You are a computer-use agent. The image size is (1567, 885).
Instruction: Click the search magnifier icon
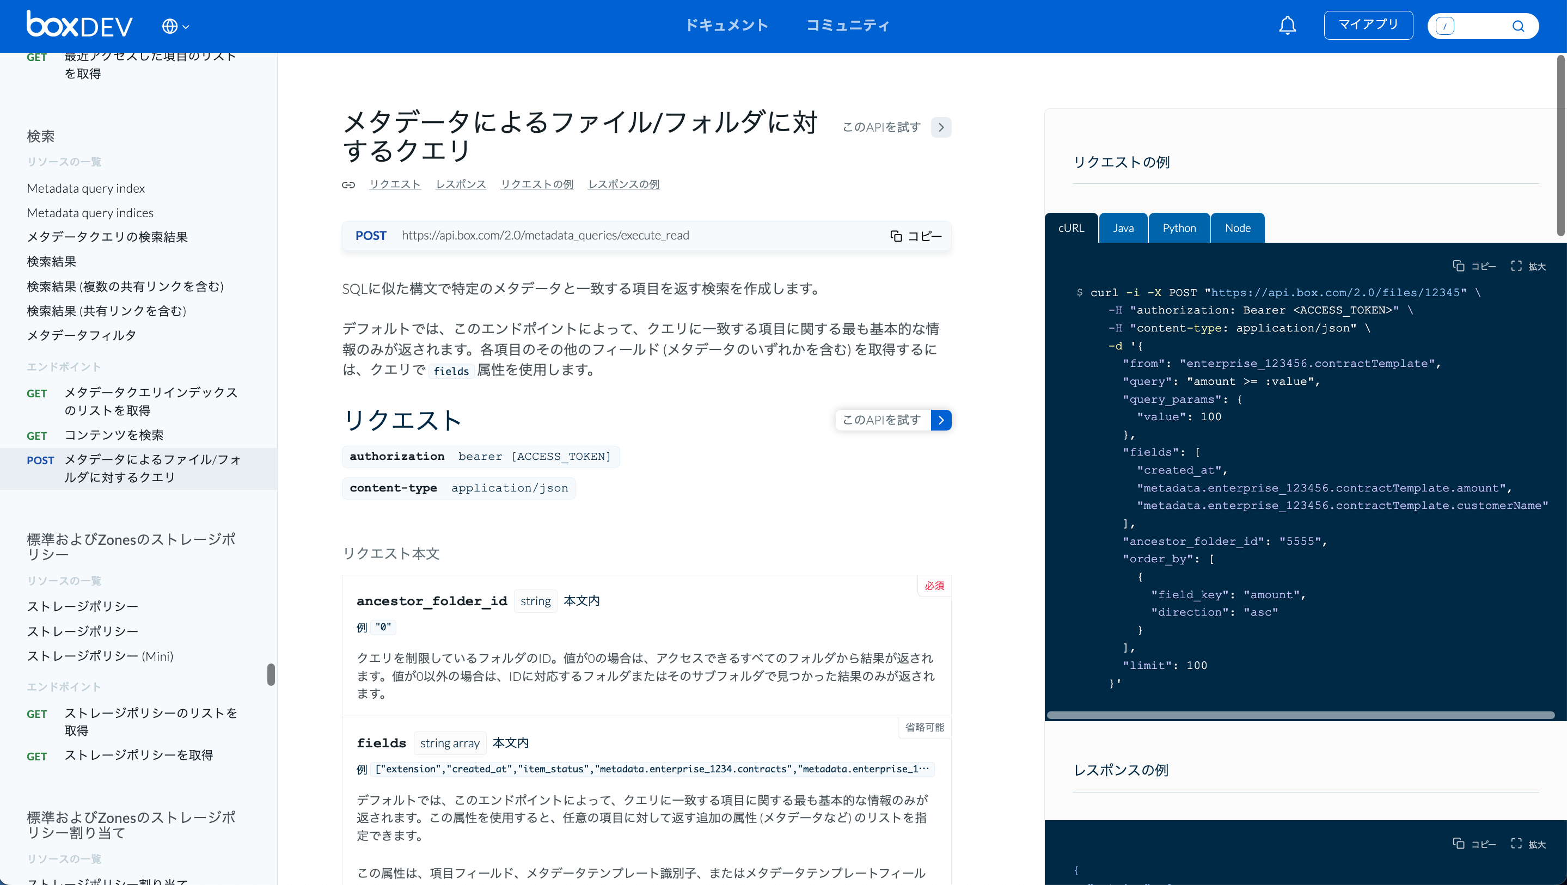click(x=1518, y=26)
